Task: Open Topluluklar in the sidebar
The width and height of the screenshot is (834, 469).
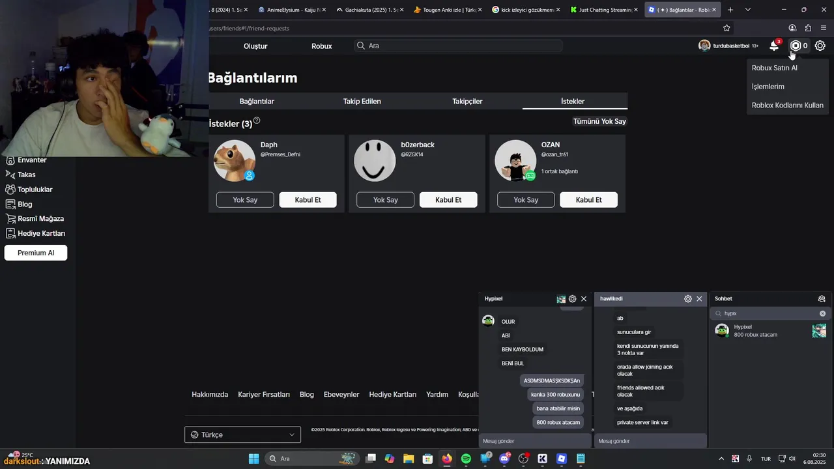Action: [29, 190]
